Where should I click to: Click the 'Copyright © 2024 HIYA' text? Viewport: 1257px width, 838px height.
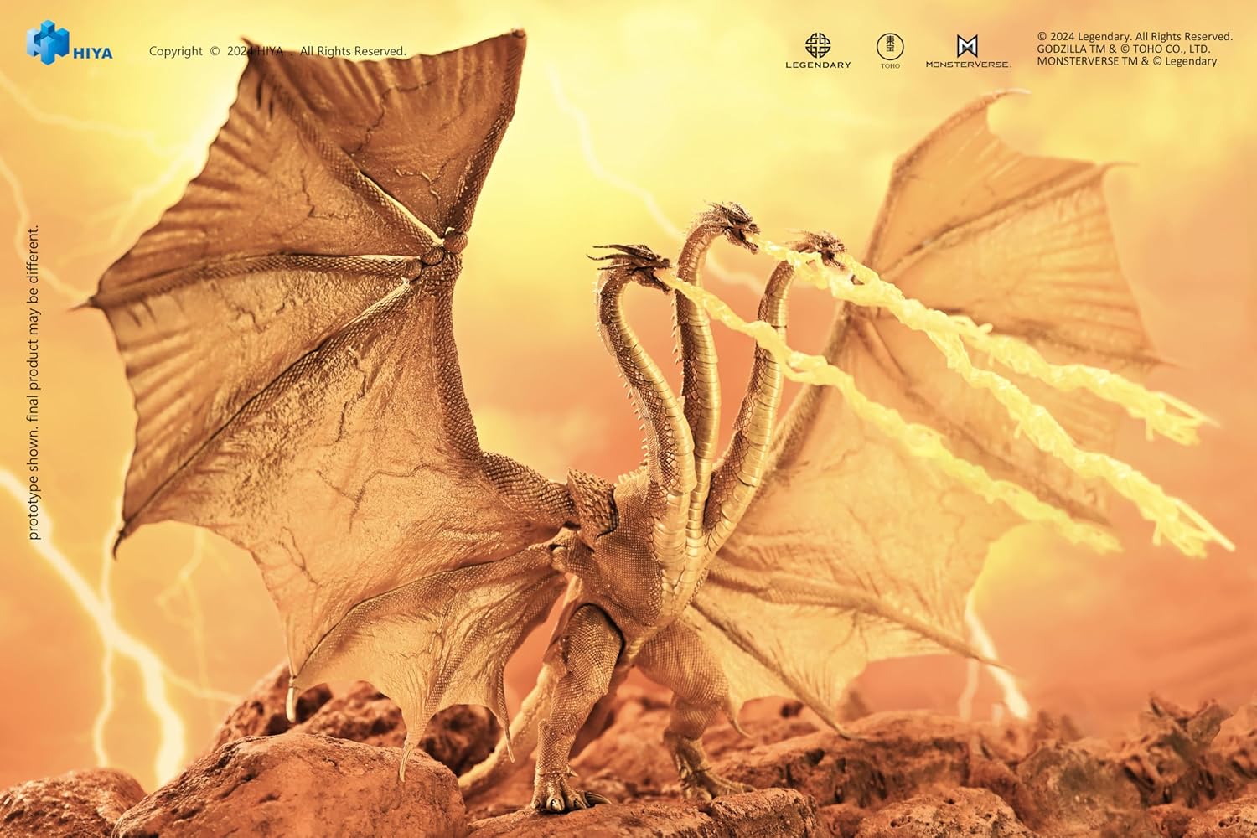[x=216, y=51]
